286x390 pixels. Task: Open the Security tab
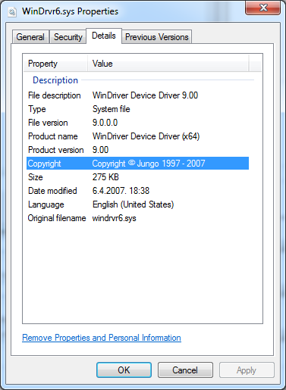[68, 37]
